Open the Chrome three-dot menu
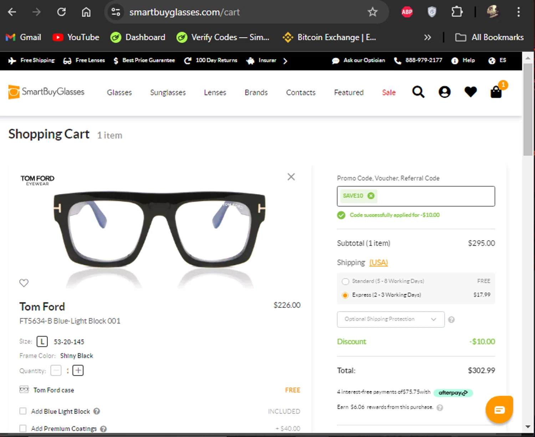Screen dimensions: 535x437 point(519,12)
